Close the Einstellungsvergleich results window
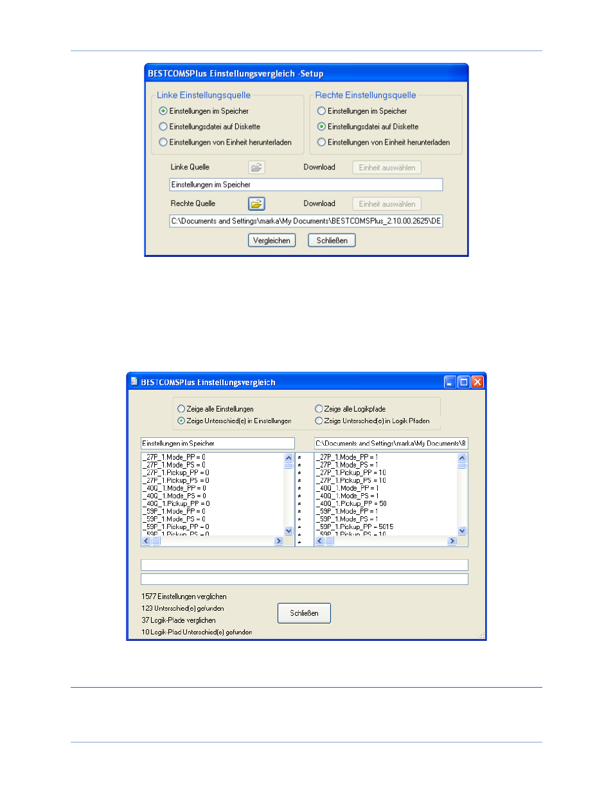The image size is (613, 793). coord(477,382)
